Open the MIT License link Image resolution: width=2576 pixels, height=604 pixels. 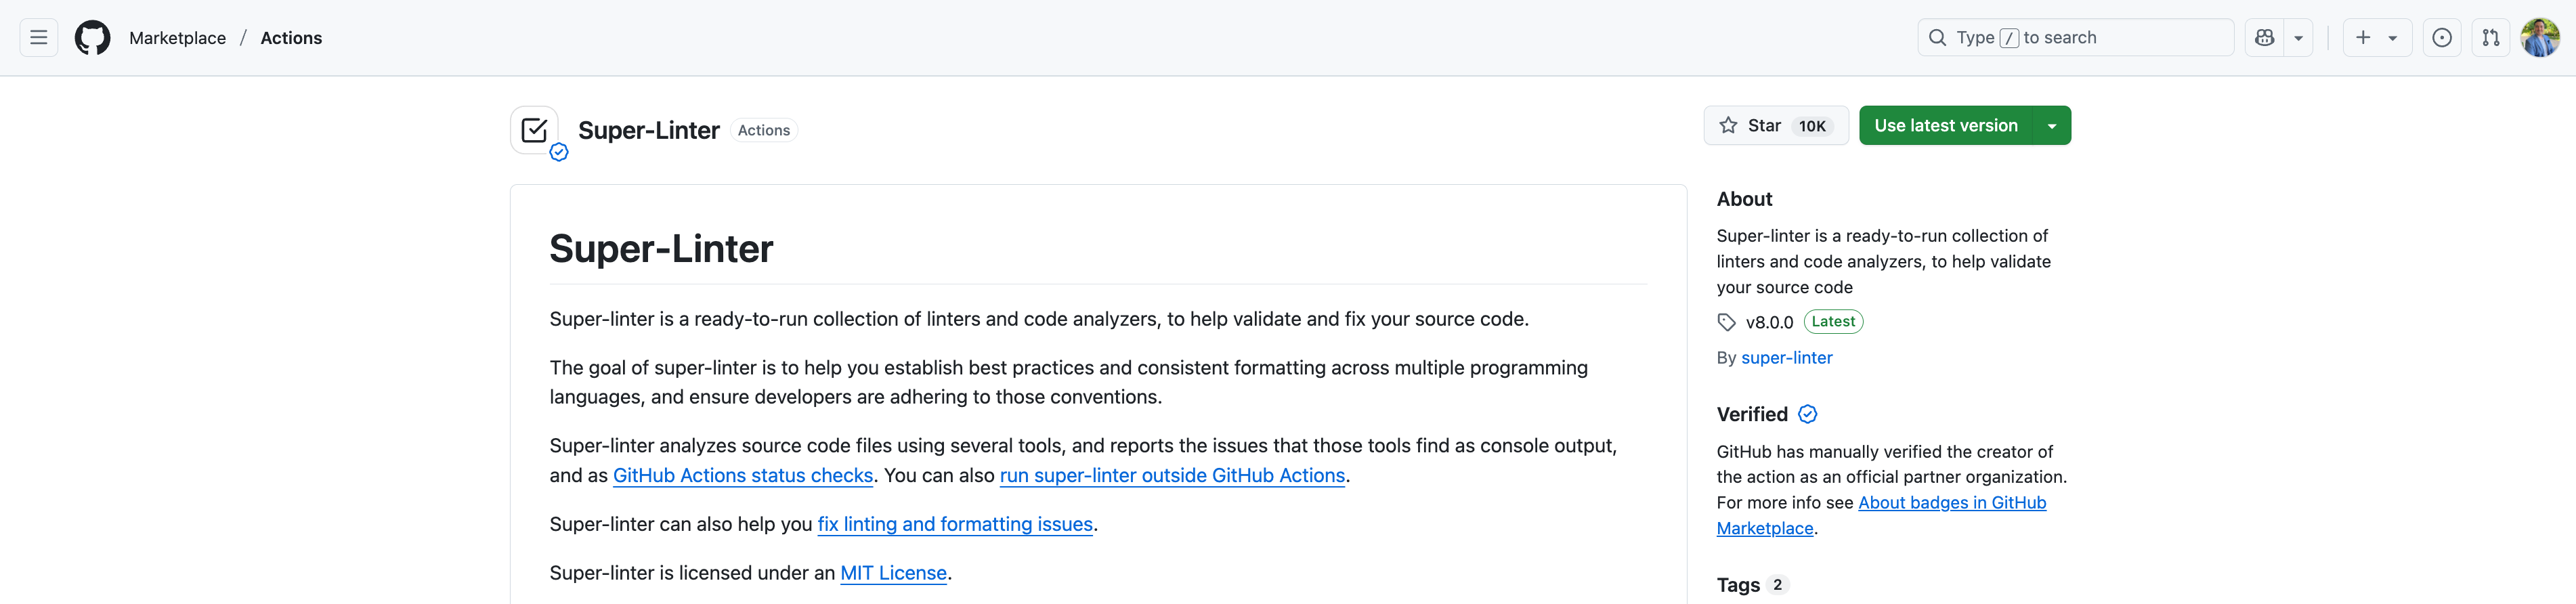893,573
